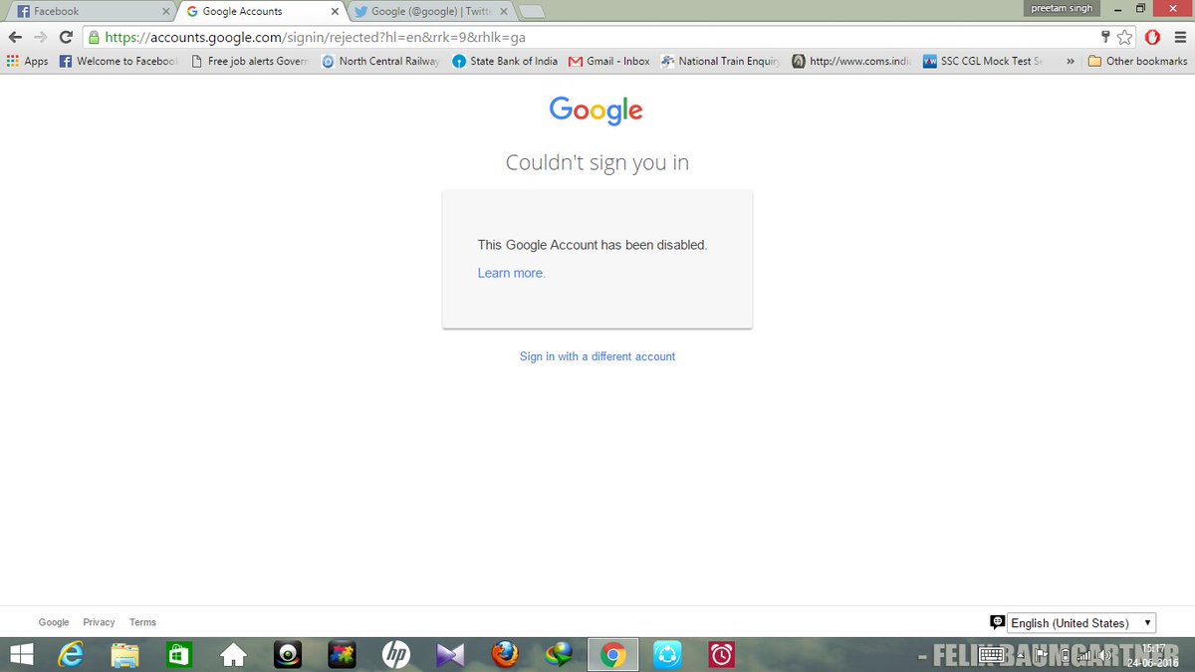
Task: Switch to the Google (@google) Twitter tab
Action: tap(429, 12)
